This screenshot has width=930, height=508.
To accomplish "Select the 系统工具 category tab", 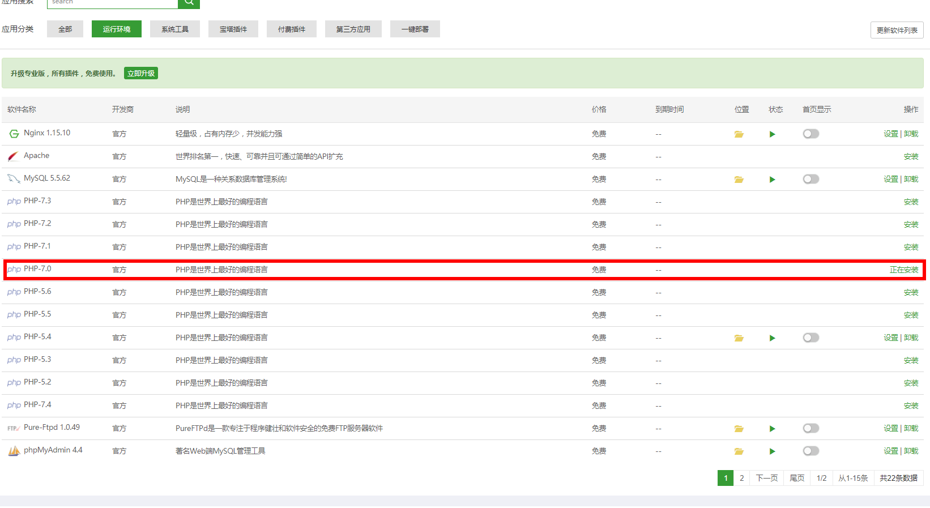I will (x=175, y=29).
